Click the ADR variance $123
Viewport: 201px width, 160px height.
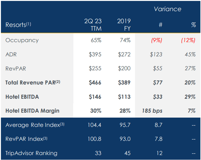pos(156,54)
